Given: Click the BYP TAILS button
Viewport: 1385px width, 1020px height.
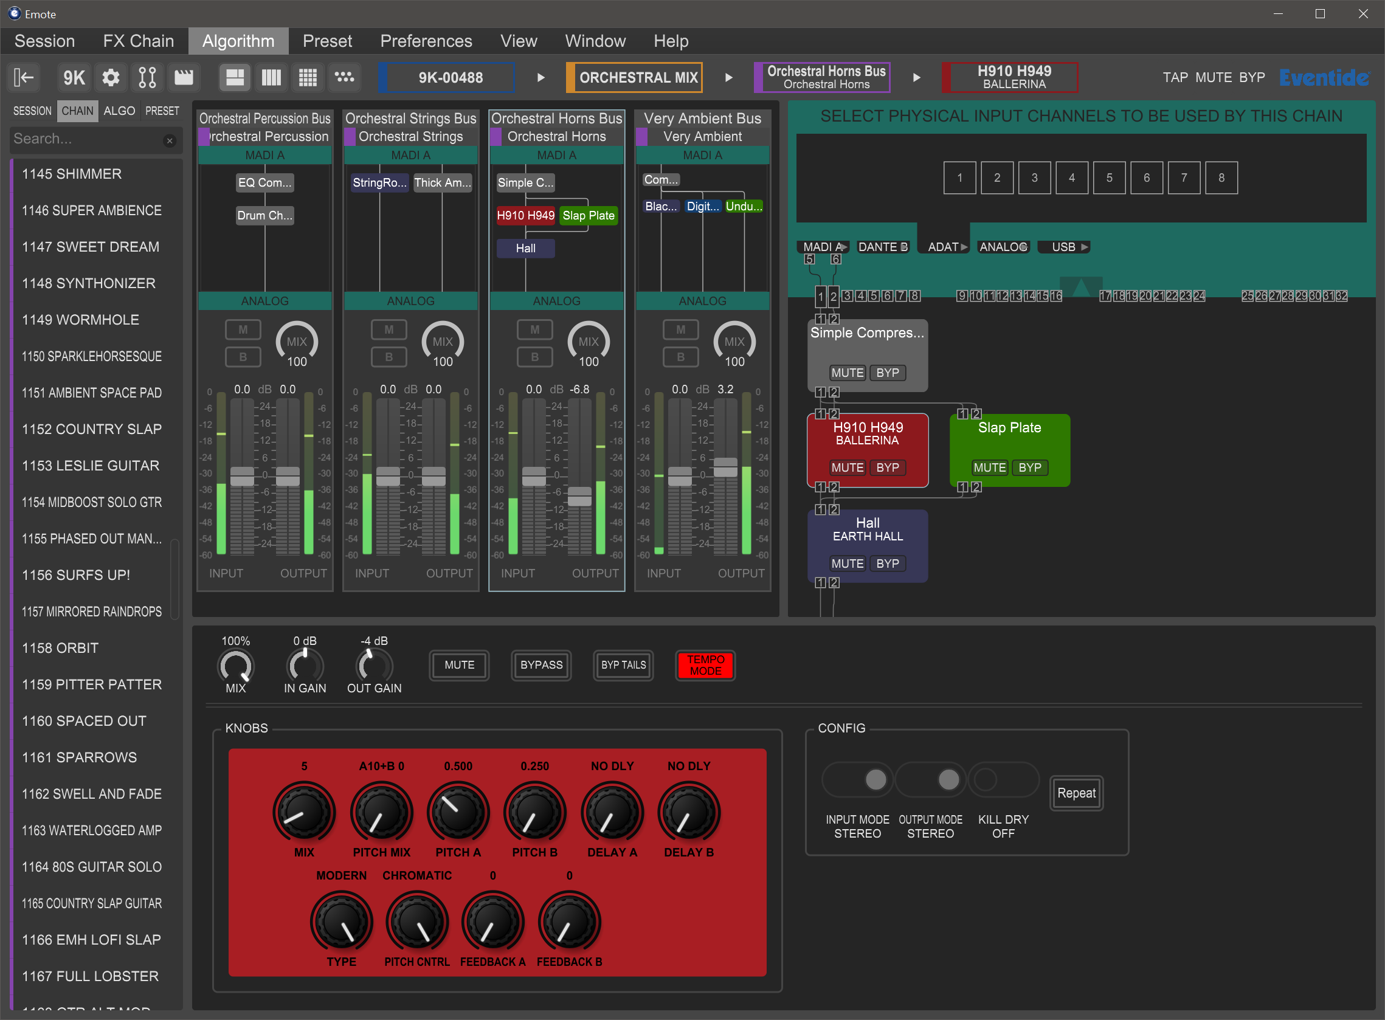Looking at the screenshot, I should 623,665.
